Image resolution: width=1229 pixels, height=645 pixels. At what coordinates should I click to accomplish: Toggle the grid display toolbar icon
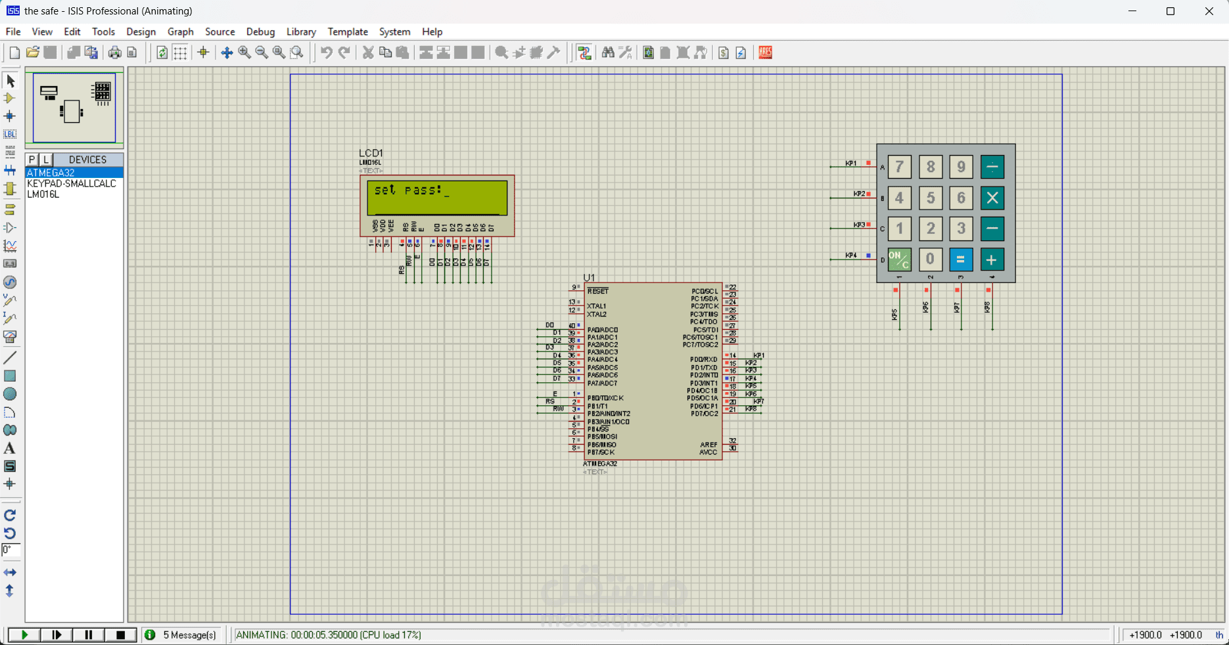tap(180, 53)
